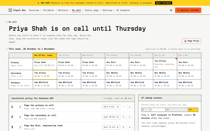Click drag handle for step 3 Page Ana Ruiz
This screenshot has width=210, height=131.
pos(20,127)
